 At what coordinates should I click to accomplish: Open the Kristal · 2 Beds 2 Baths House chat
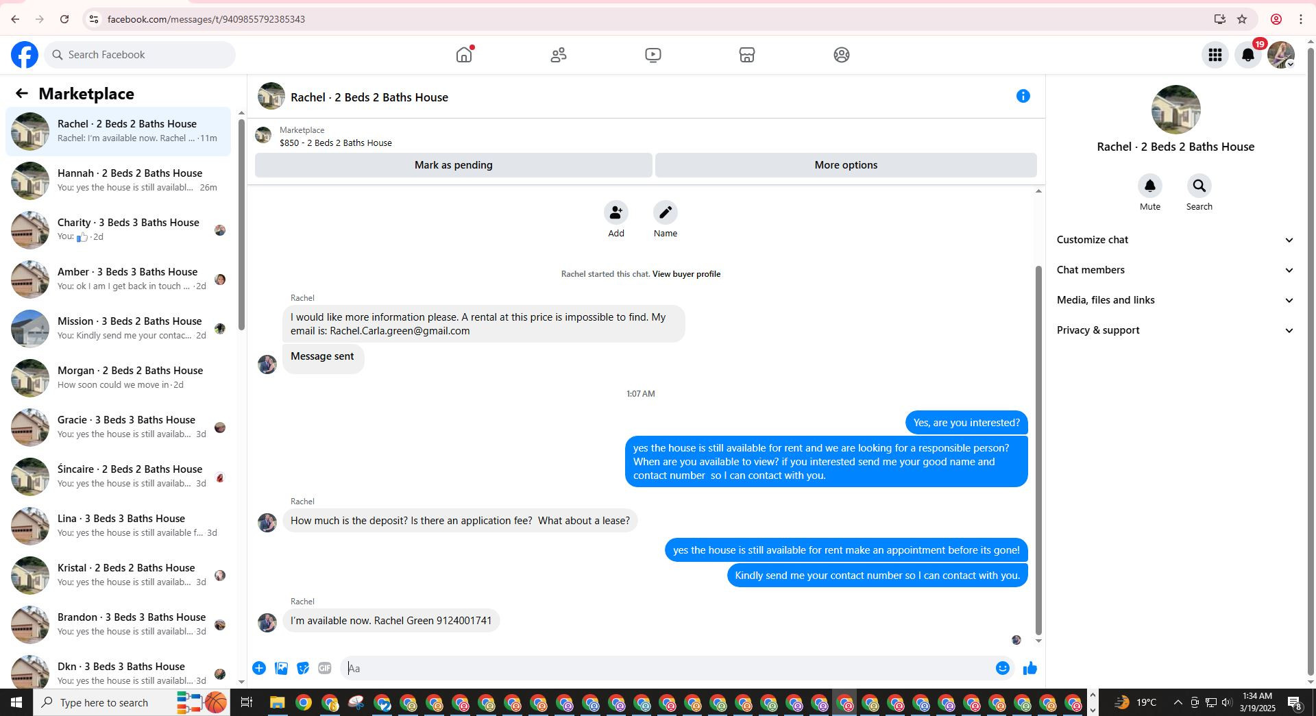tap(118, 576)
